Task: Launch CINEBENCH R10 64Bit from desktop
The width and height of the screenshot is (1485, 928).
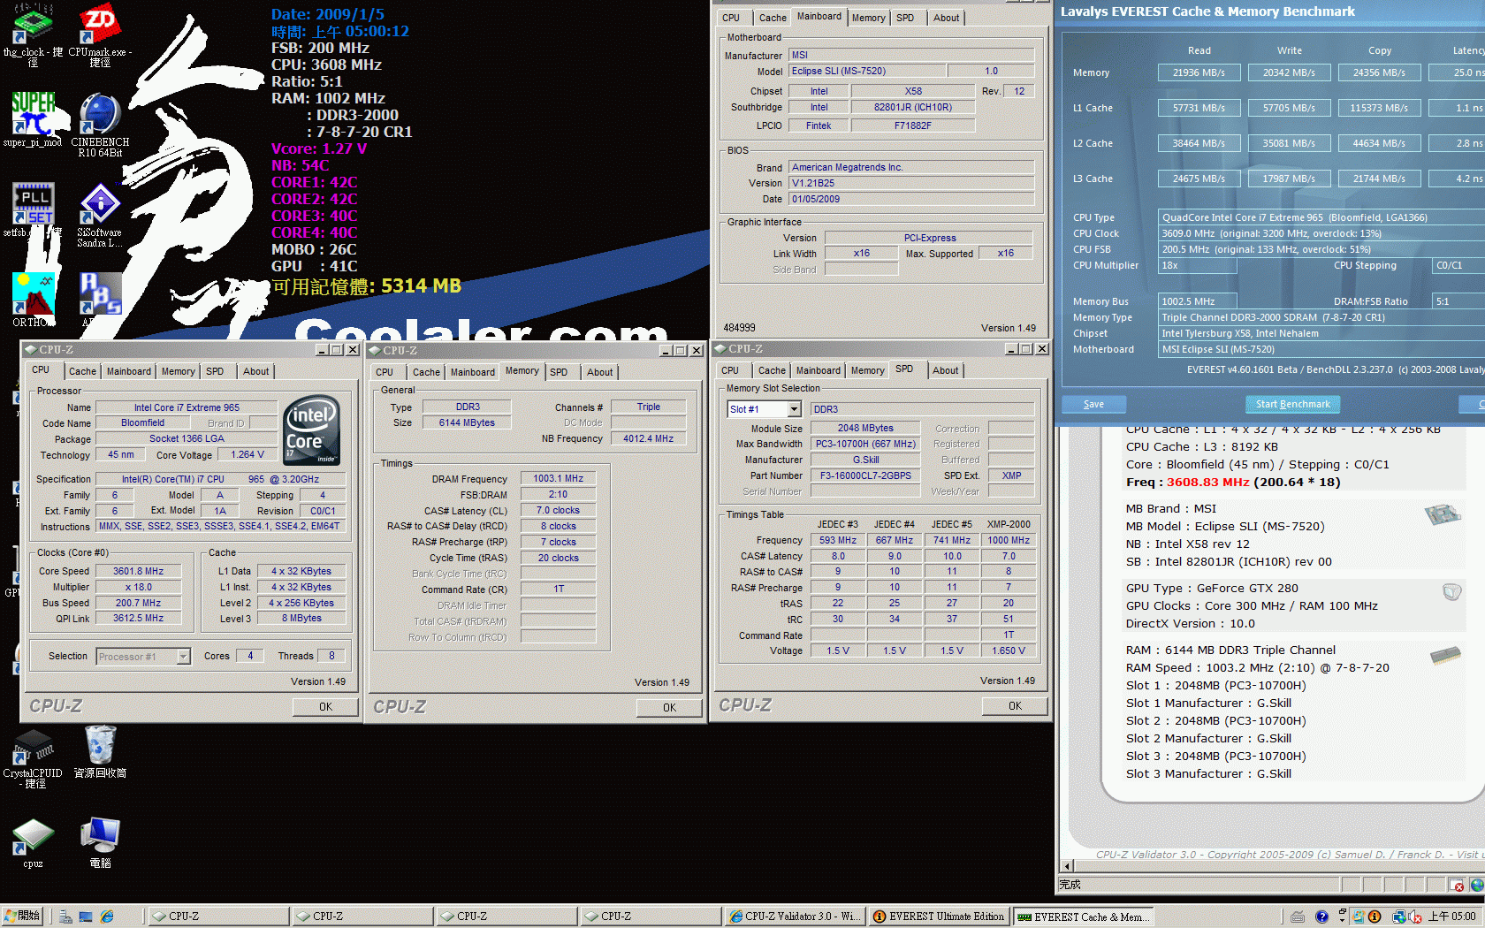Action: click(100, 125)
